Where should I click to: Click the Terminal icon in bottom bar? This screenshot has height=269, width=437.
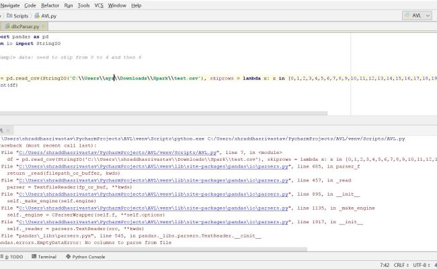coord(34,256)
